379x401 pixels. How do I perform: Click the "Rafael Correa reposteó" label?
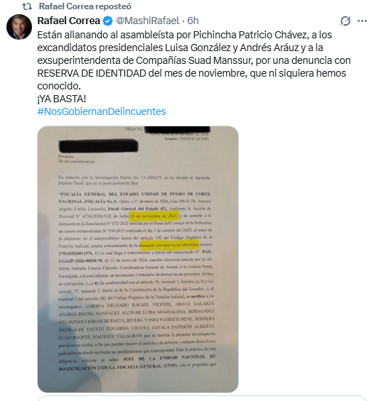coord(85,6)
